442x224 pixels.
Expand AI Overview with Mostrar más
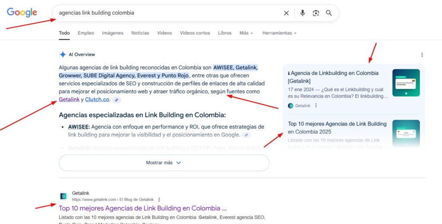[x=164, y=163]
